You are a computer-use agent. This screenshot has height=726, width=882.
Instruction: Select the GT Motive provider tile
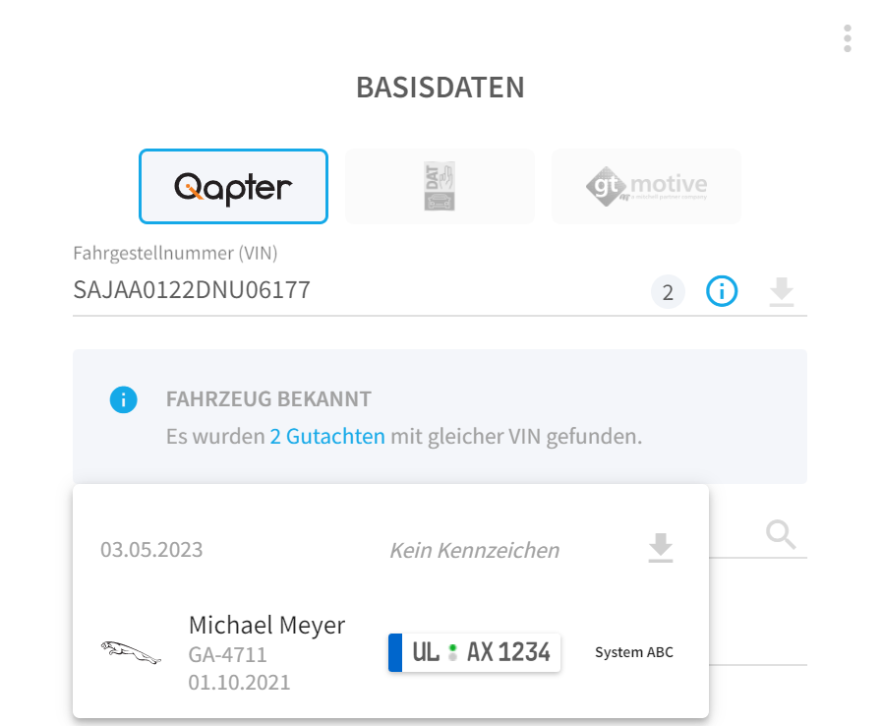pos(646,186)
